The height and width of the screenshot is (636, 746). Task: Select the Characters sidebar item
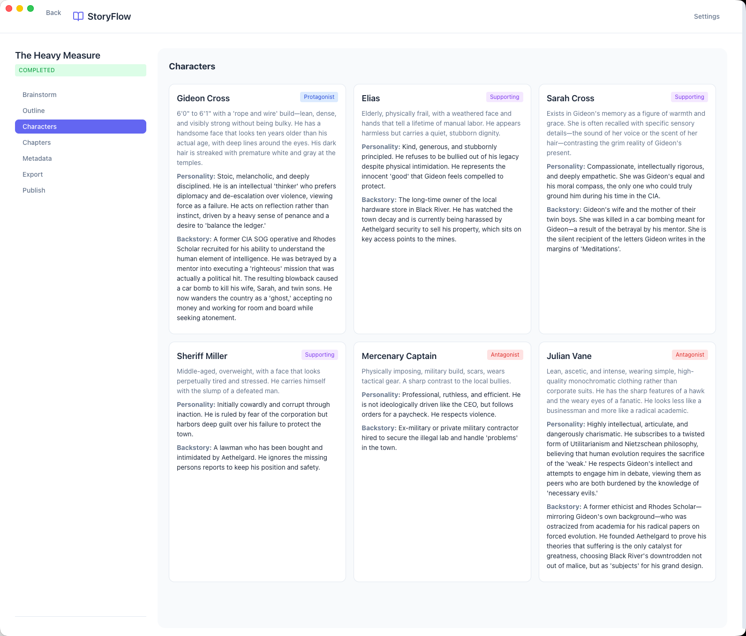tap(81, 127)
